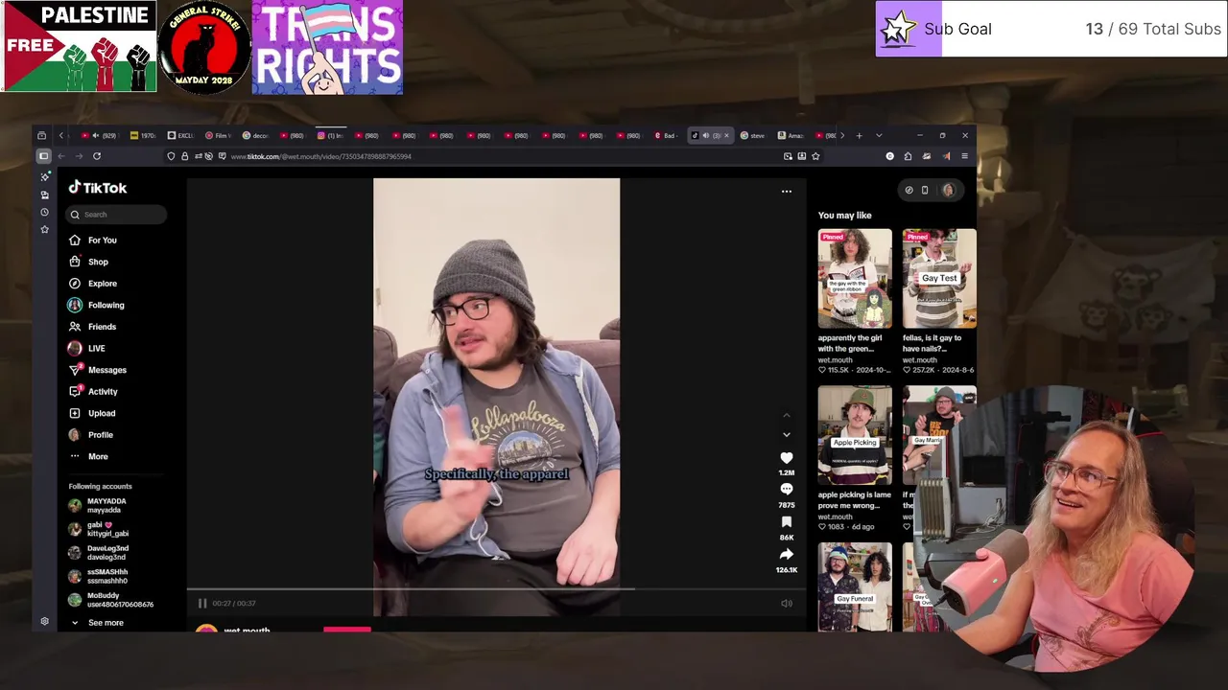Image resolution: width=1228 pixels, height=690 pixels.
Task: Open the Friends page
Action: [x=93, y=327]
